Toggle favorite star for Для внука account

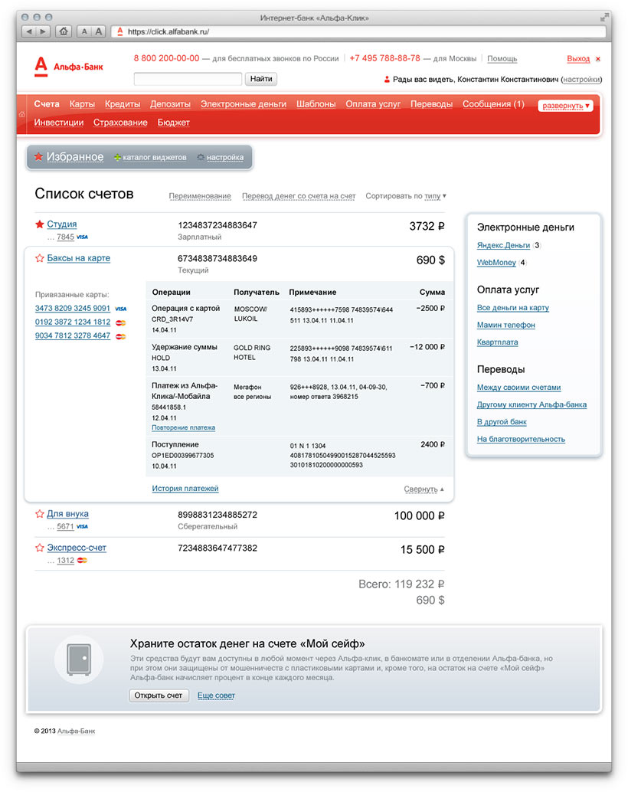tap(40, 514)
